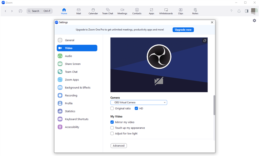The image size is (259, 156).
Task: Click the OBS video preview
Action: point(159,65)
